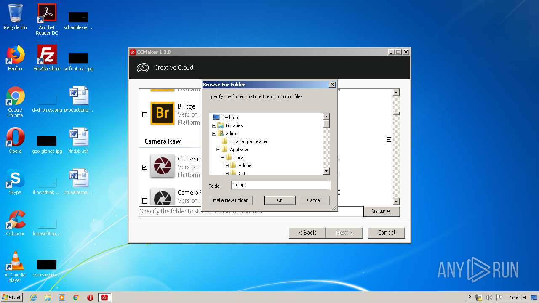
Task: Uncheck the first Camera Raw checkbox
Action: click(x=145, y=167)
